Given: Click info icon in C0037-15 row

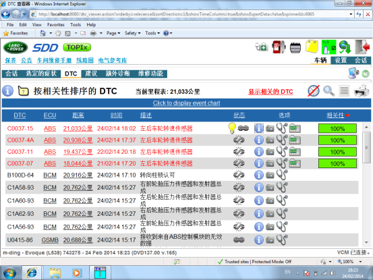Looking at the screenshot, I should pyautogui.click(x=259, y=128).
